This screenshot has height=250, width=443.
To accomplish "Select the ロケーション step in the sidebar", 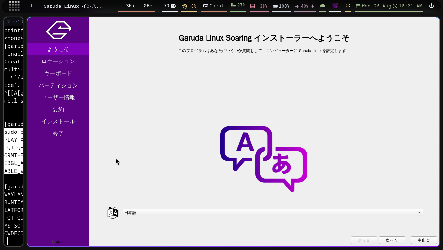I will (58, 62).
